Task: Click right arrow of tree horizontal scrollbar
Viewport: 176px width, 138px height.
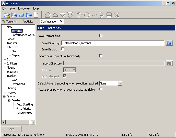Action: [x=33, y=122]
